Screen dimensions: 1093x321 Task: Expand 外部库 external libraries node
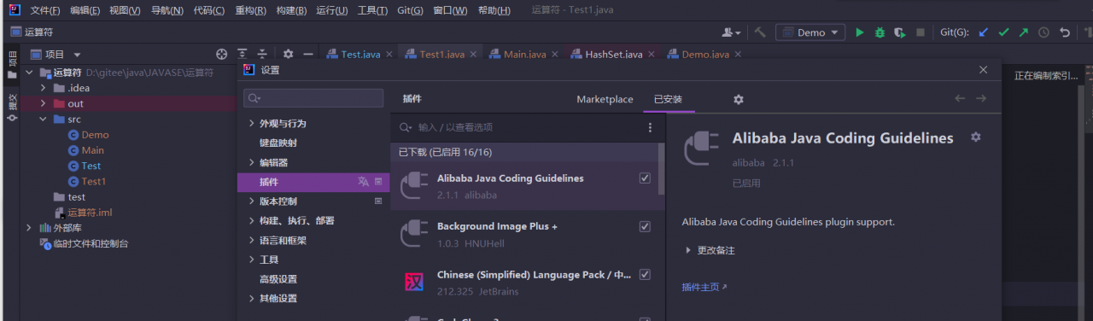[x=30, y=228]
